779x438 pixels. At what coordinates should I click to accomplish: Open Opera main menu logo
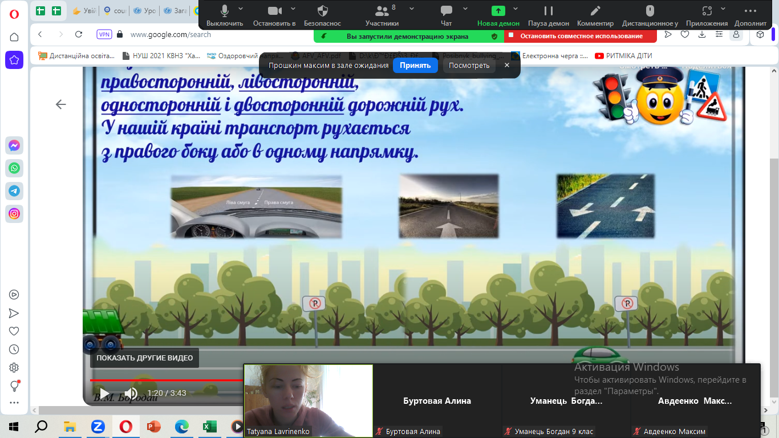tap(14, 15)
